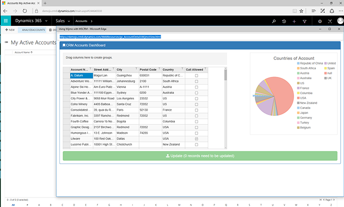This screenshot has height=207, width=344.
Task: Click the popup window URL address field
Action: (199, 37)
